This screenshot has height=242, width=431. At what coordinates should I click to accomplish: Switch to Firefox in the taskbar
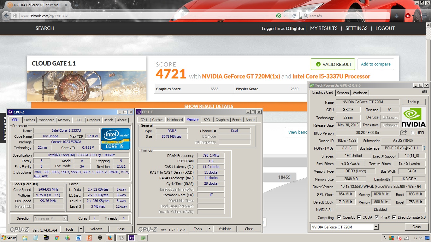(110, 238)
